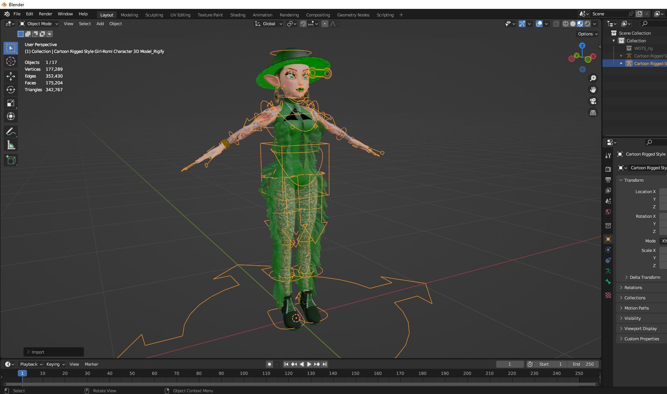Open the World properties tab

pyautogui.click(x=608, y=212)
